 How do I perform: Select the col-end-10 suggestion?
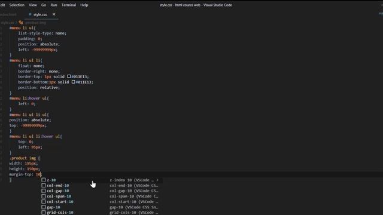[102, 186]
